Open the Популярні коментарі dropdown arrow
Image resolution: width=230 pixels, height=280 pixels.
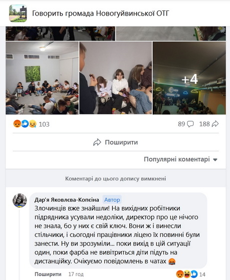coord(215,159)
